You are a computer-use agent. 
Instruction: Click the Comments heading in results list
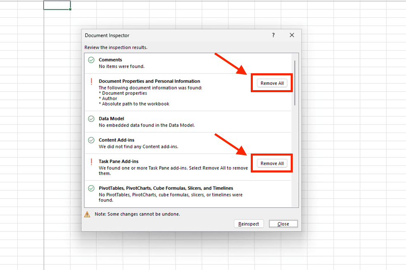click(110, 60)
